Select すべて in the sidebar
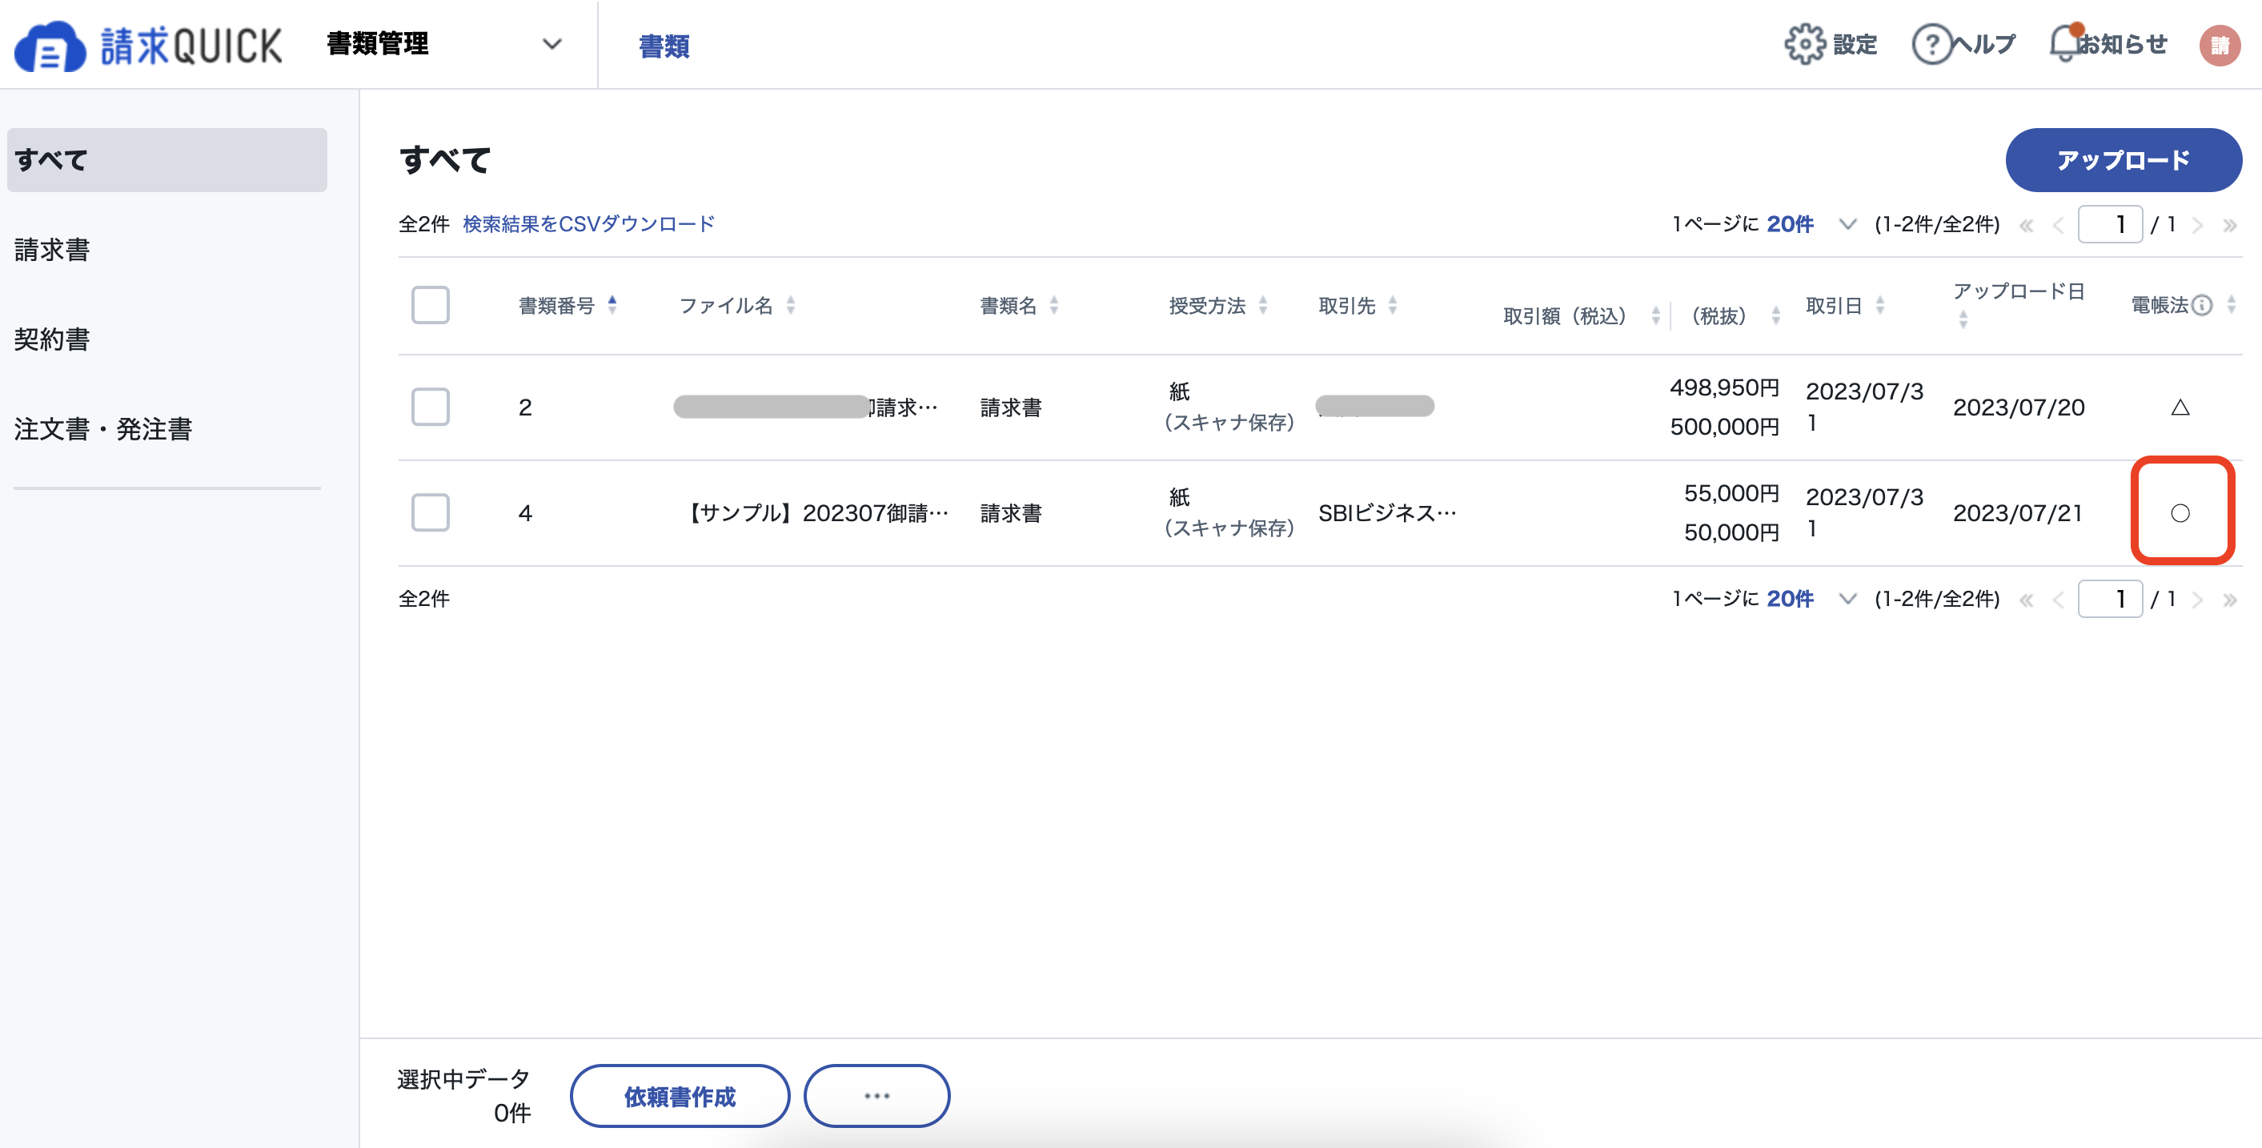Screen dimensions: 2262x1148 [x=166, y=160]
